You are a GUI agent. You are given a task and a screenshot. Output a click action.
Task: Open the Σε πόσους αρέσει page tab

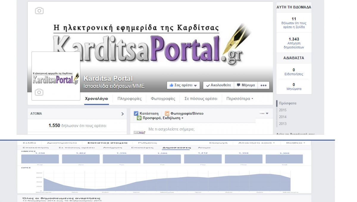[201, 99]
